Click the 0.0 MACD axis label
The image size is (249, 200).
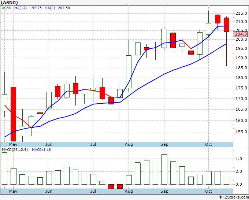(x=239, y=184)
